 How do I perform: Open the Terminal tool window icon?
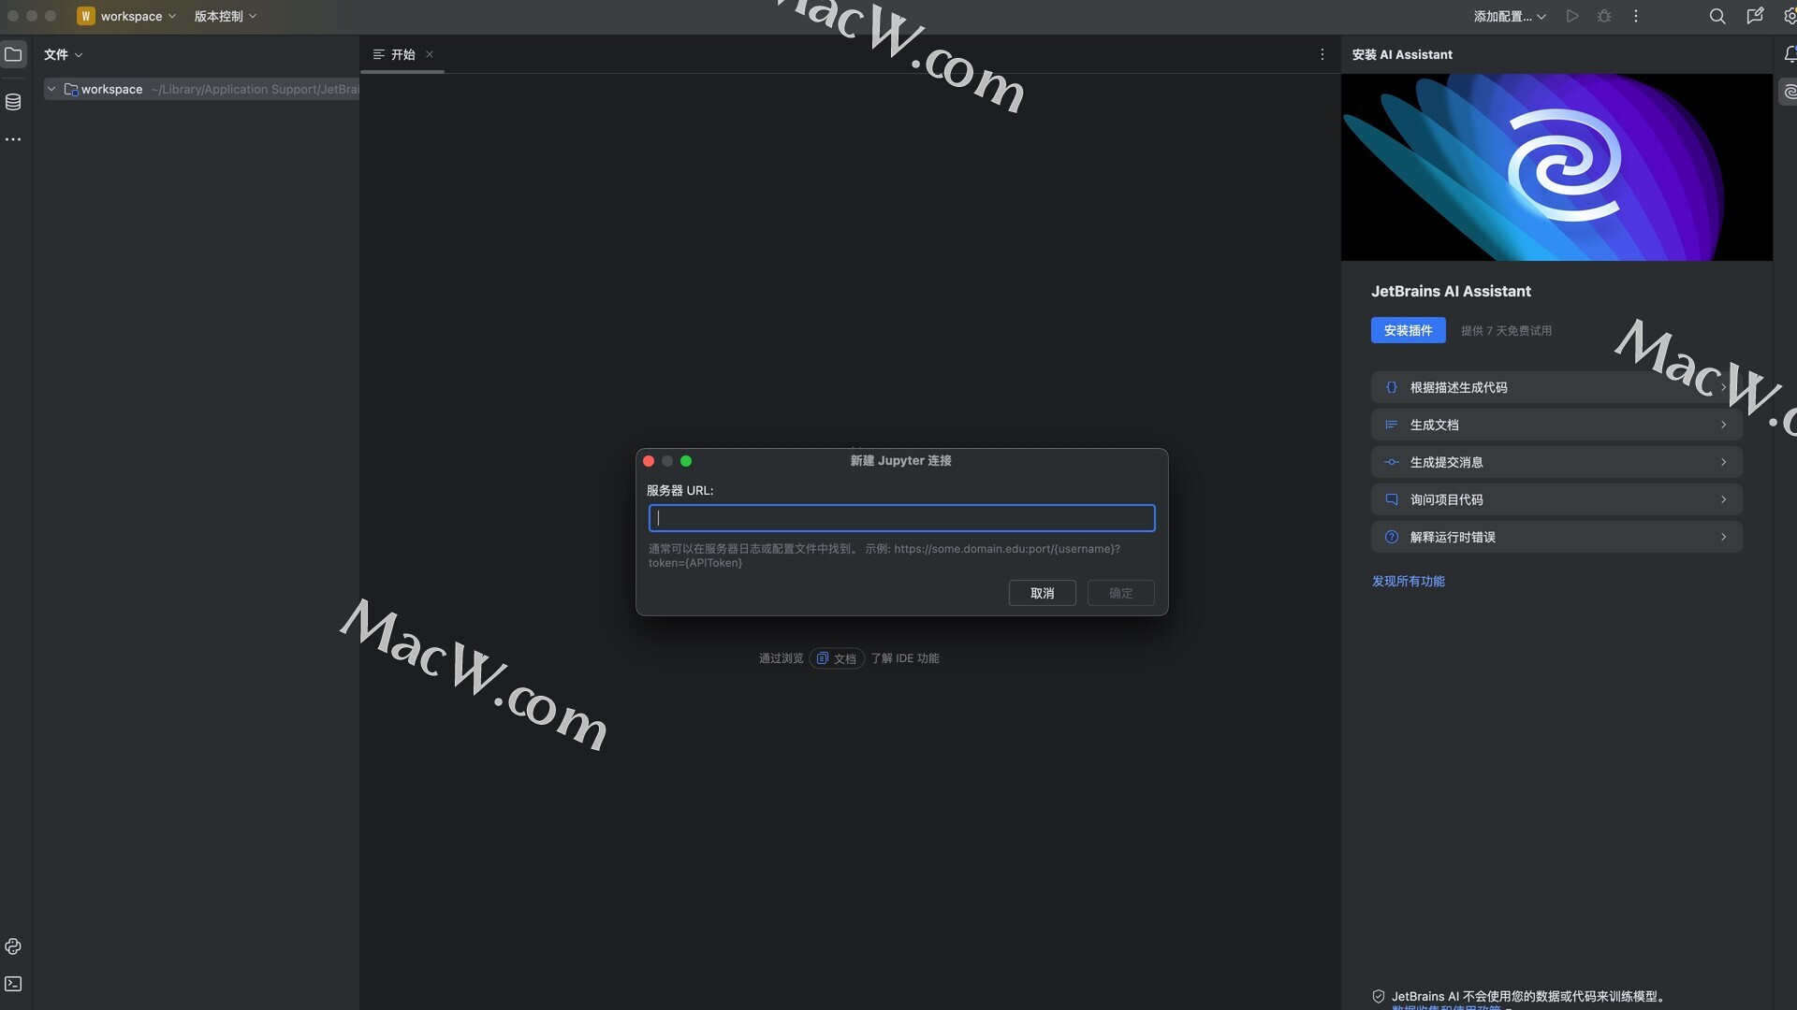coord(13,984)
